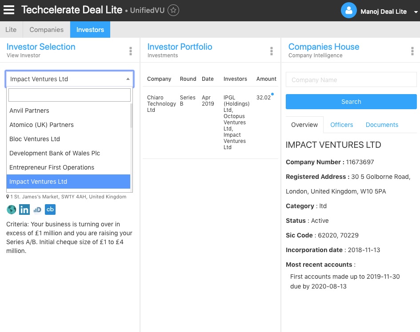The width and height of the screenshot is (420, 332).
Task: Open the investor LinkedIn page
Action: click(24, 209)
